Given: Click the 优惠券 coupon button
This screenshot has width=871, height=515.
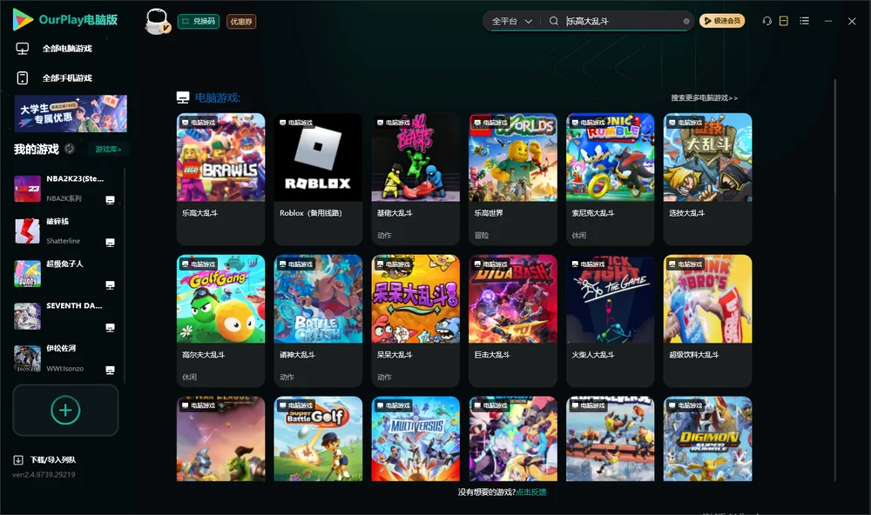Looking at the screenshot, I should click(241, 22).
